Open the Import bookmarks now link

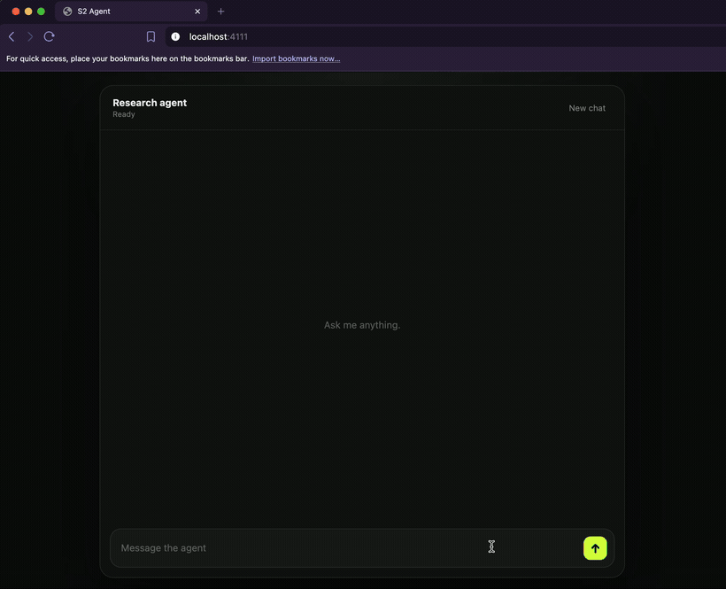(297, 58)
